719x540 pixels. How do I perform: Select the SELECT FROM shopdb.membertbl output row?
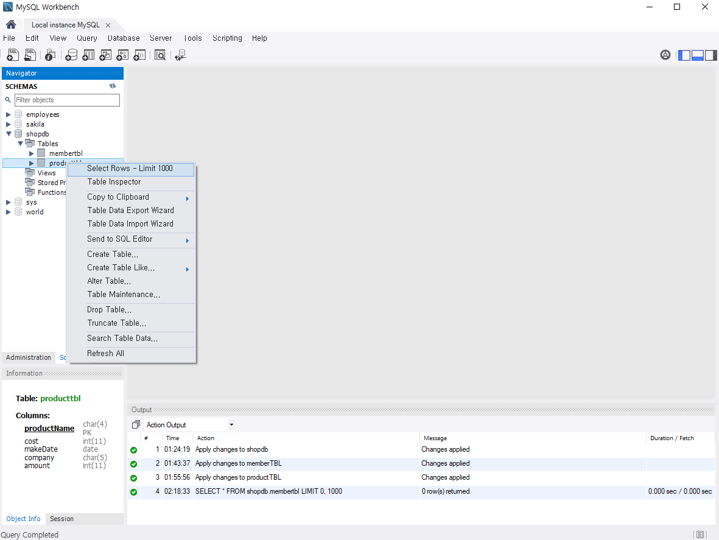(421, 492)
